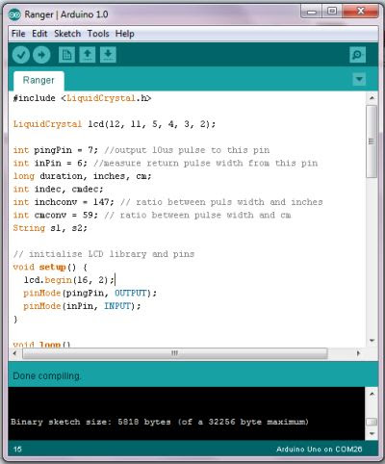This screenshot has height=464, width=385.
Task: Click the console scrollbar down arrow
Action: (372, 434)
